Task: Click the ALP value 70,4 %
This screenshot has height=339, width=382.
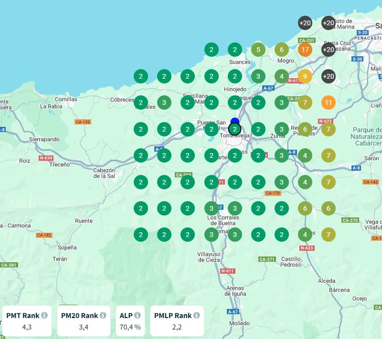Action: click(130, 327)
